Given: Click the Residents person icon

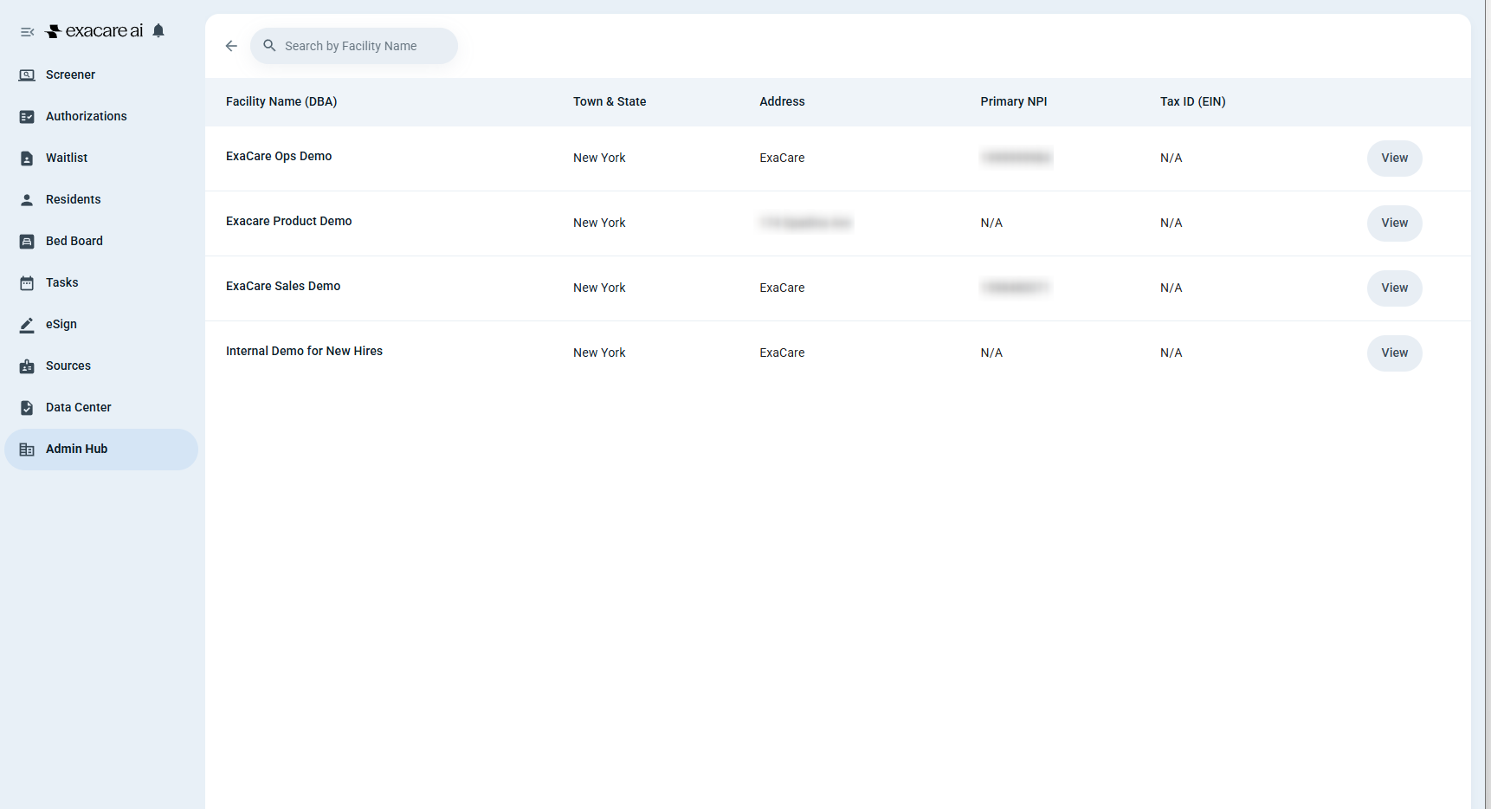Looking at the screenshot, I should (27, 200).
